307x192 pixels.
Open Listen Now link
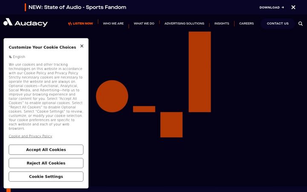pyautogui.click(x=81, y=23)
